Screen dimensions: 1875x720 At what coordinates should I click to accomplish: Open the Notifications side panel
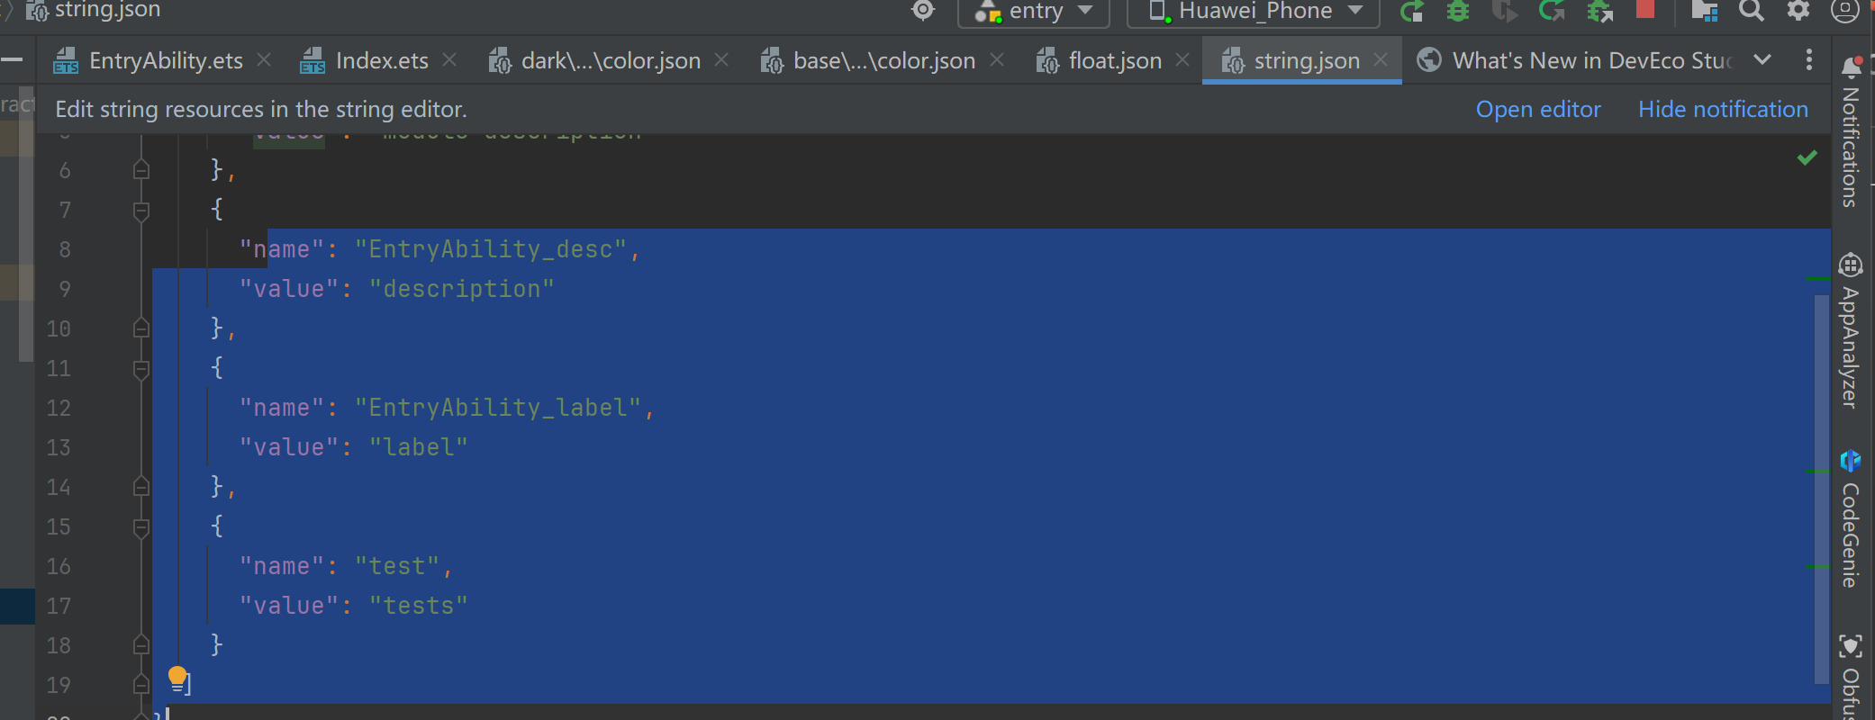[x=1851, y=133]
